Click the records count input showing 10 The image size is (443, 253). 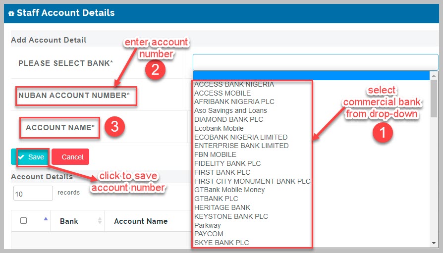(33, 193)
